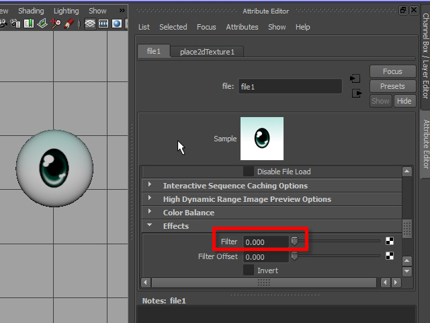Image resolution: width=430 pixels, height=323 pixels.
Task: Open the viewport Shading menu
Action: (31, 11)
